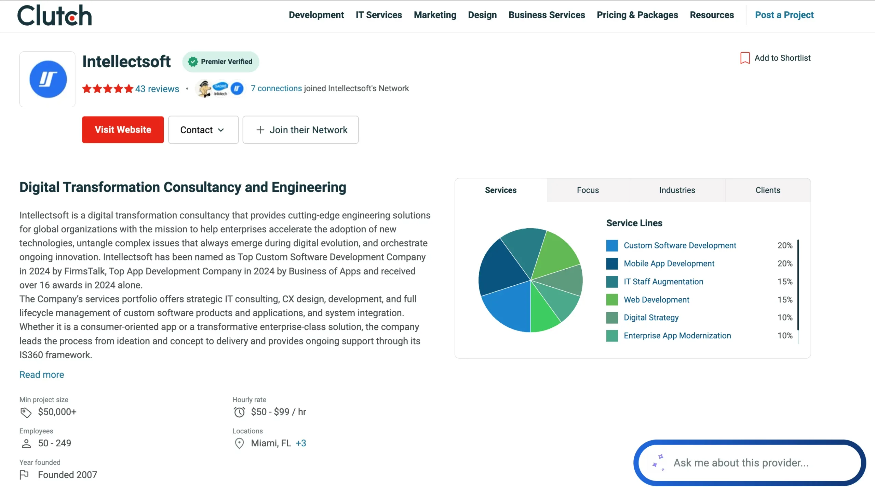The width and height of the screenshot is (875, 501).
Task: Click the Visit Website button
Action: (123, 130)
